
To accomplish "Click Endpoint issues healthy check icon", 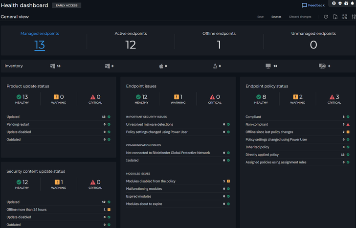I will click(138, 97).
